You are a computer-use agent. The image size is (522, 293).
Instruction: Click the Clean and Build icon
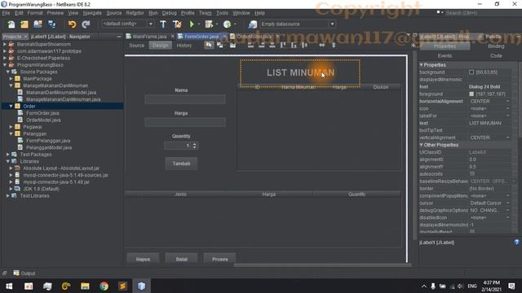pyautogui.click(x=177, y=24)
